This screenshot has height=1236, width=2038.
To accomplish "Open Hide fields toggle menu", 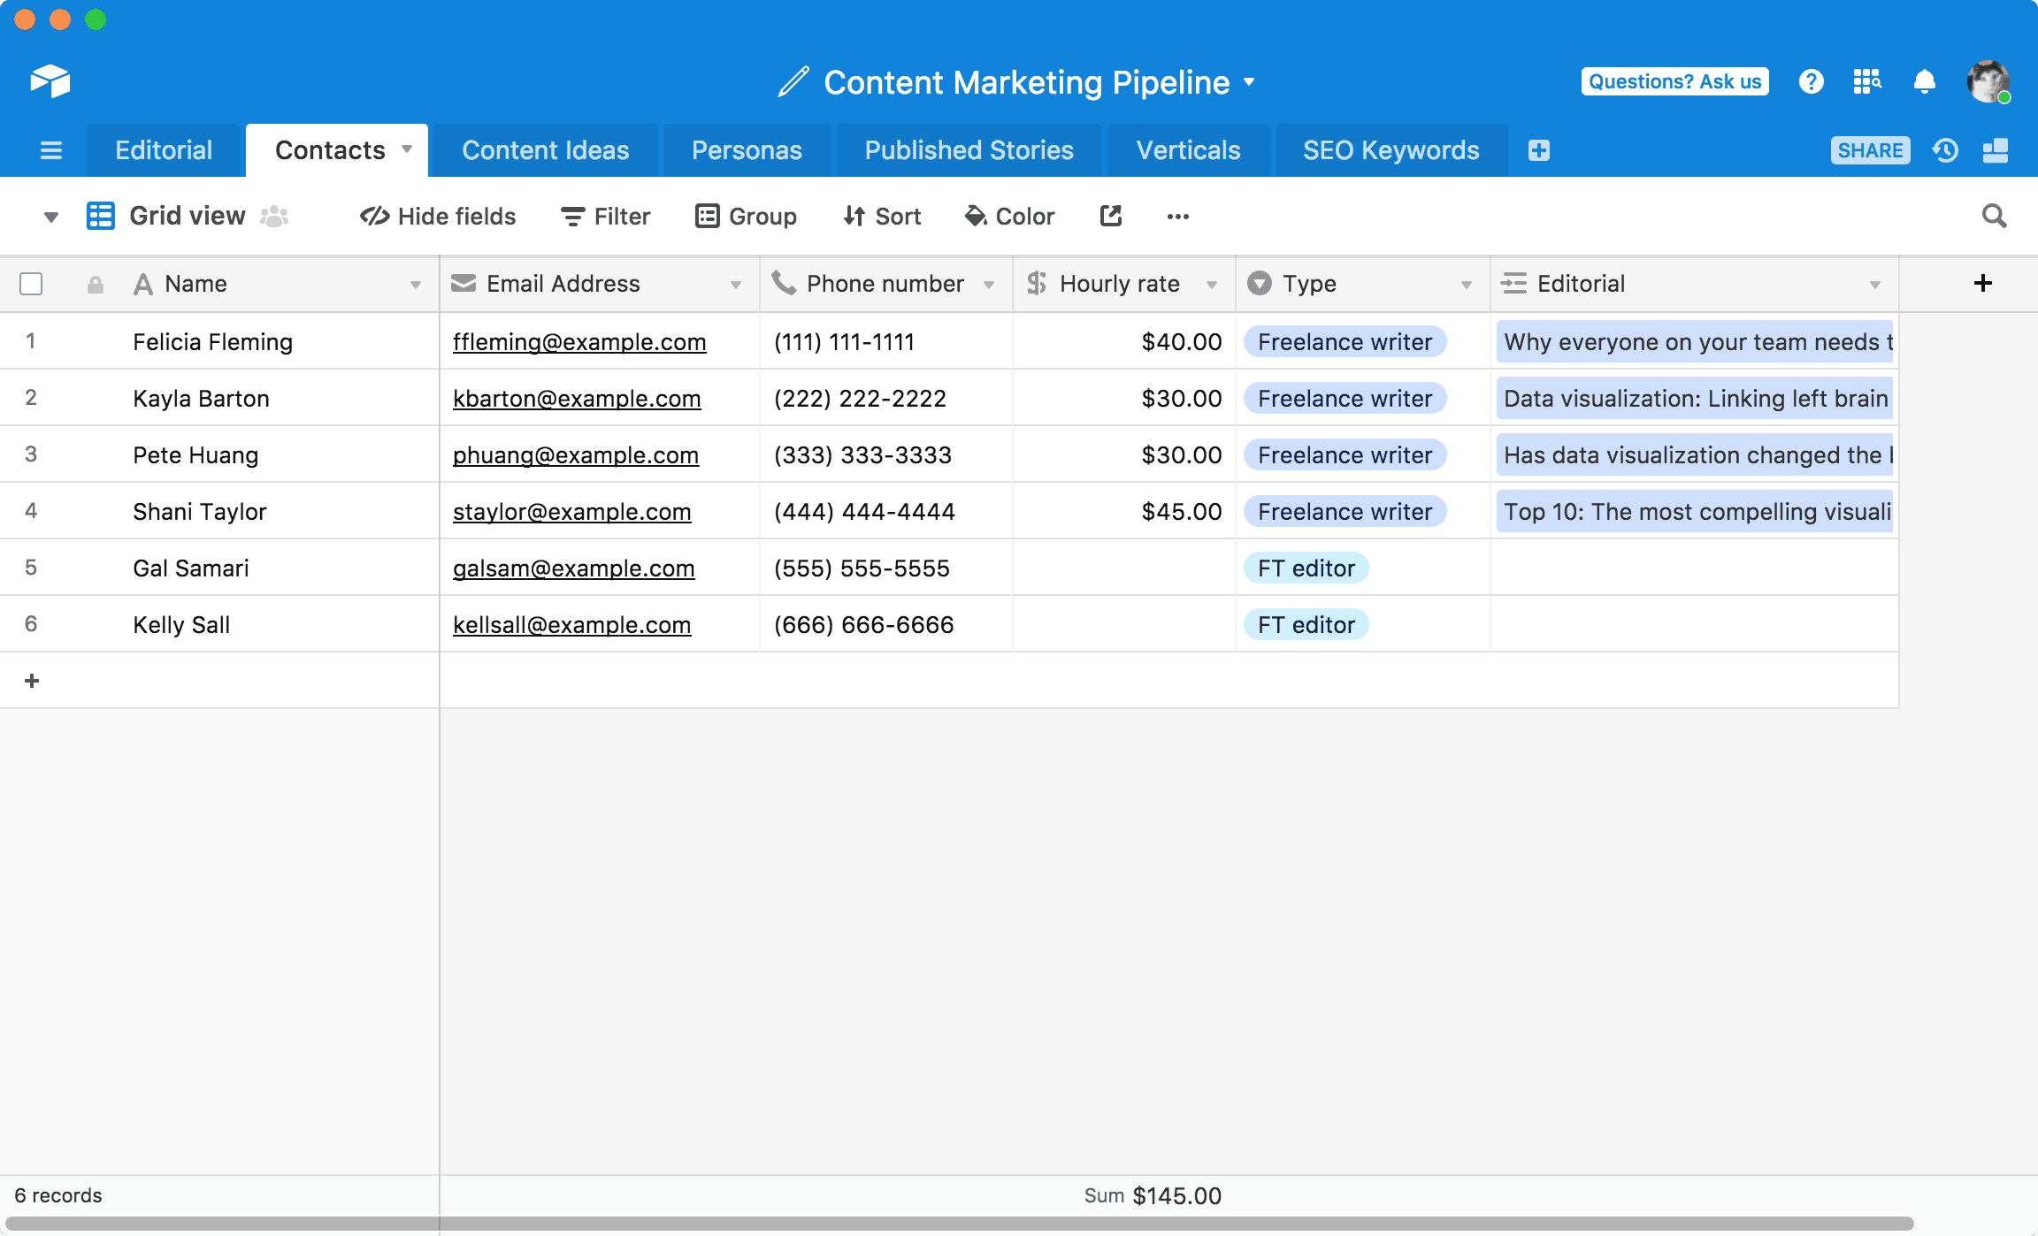I will point(438,217).
